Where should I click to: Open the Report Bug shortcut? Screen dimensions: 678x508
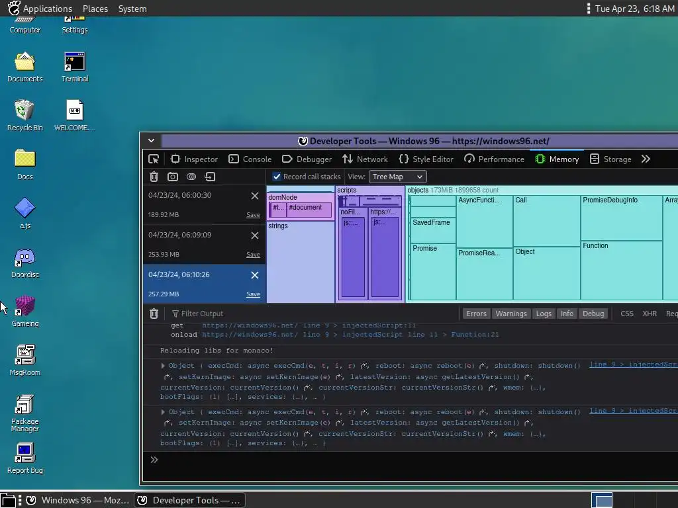tap(24, 458)
